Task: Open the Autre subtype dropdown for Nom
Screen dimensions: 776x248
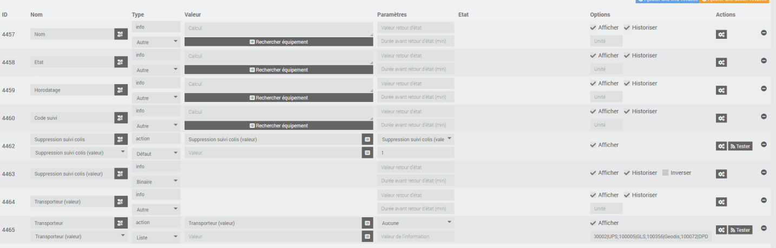Action: [x=156, y=42]
